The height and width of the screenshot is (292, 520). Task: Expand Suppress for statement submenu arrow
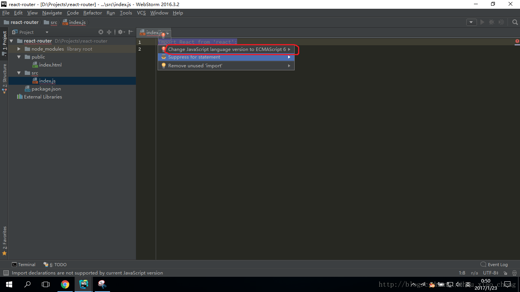(x=289, y=57)
